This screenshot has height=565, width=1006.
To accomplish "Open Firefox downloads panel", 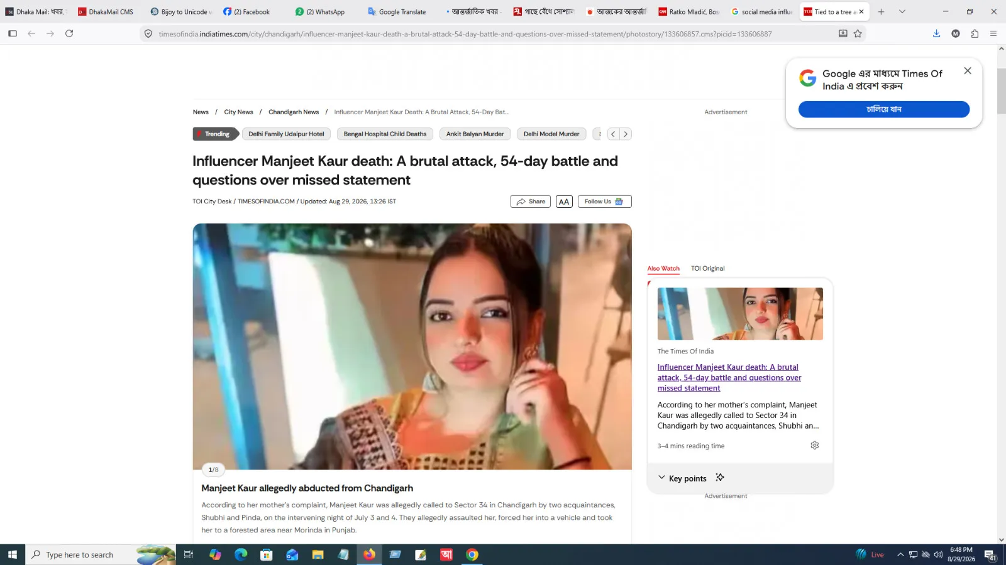I will [x=936, y=34].
